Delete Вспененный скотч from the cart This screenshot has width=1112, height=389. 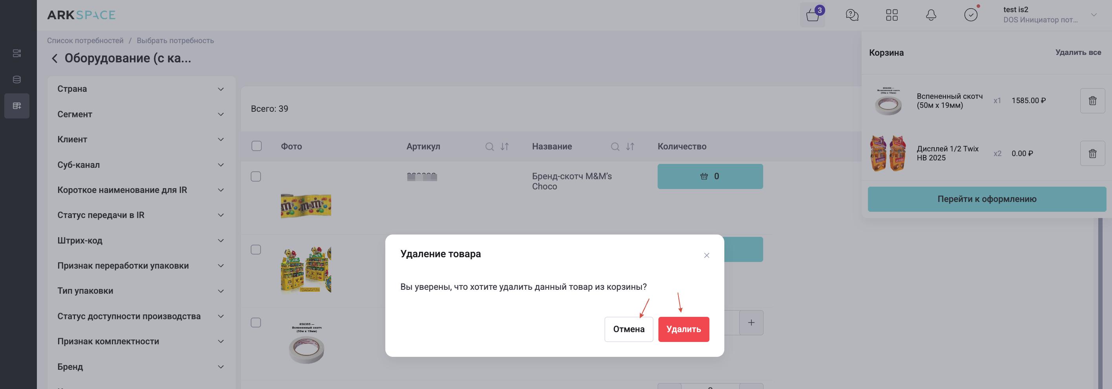(x=1092, y=101)
